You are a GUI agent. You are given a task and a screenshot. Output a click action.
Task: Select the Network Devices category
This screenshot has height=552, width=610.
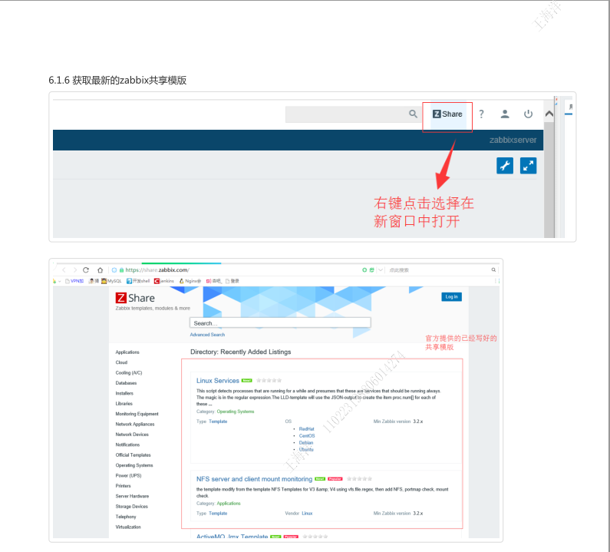coord(132,435)
